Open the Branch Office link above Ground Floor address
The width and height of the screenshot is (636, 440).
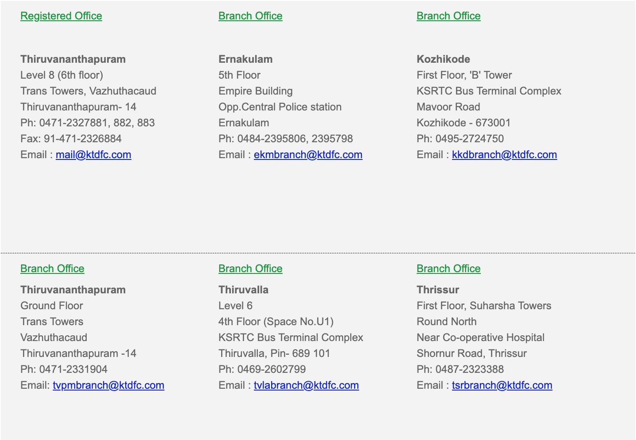(x=52, y=269)
